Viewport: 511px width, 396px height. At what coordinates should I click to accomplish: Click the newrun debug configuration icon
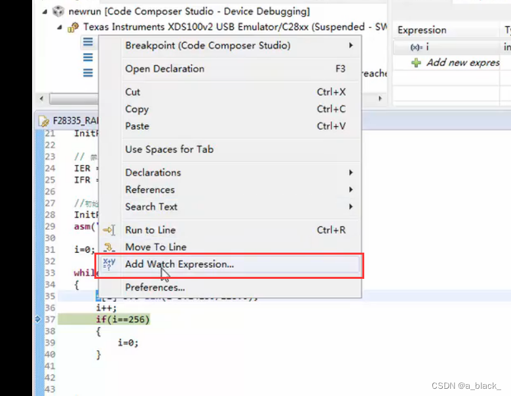pos(58,11)
